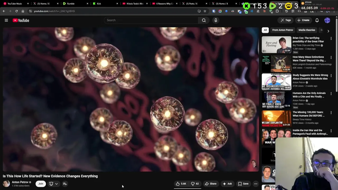Click the search magnifier button
This screenshot has height=190, width=338.
pos(204,20)
